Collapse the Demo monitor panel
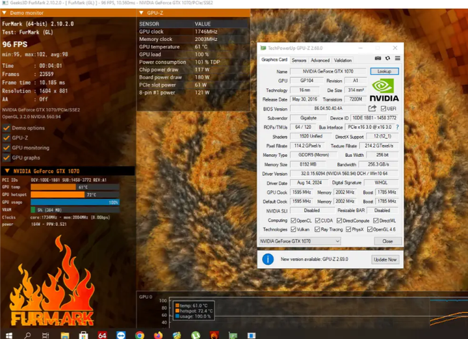Image resolution: width=468 pixels, height=339 pixels. coord(5,13)
